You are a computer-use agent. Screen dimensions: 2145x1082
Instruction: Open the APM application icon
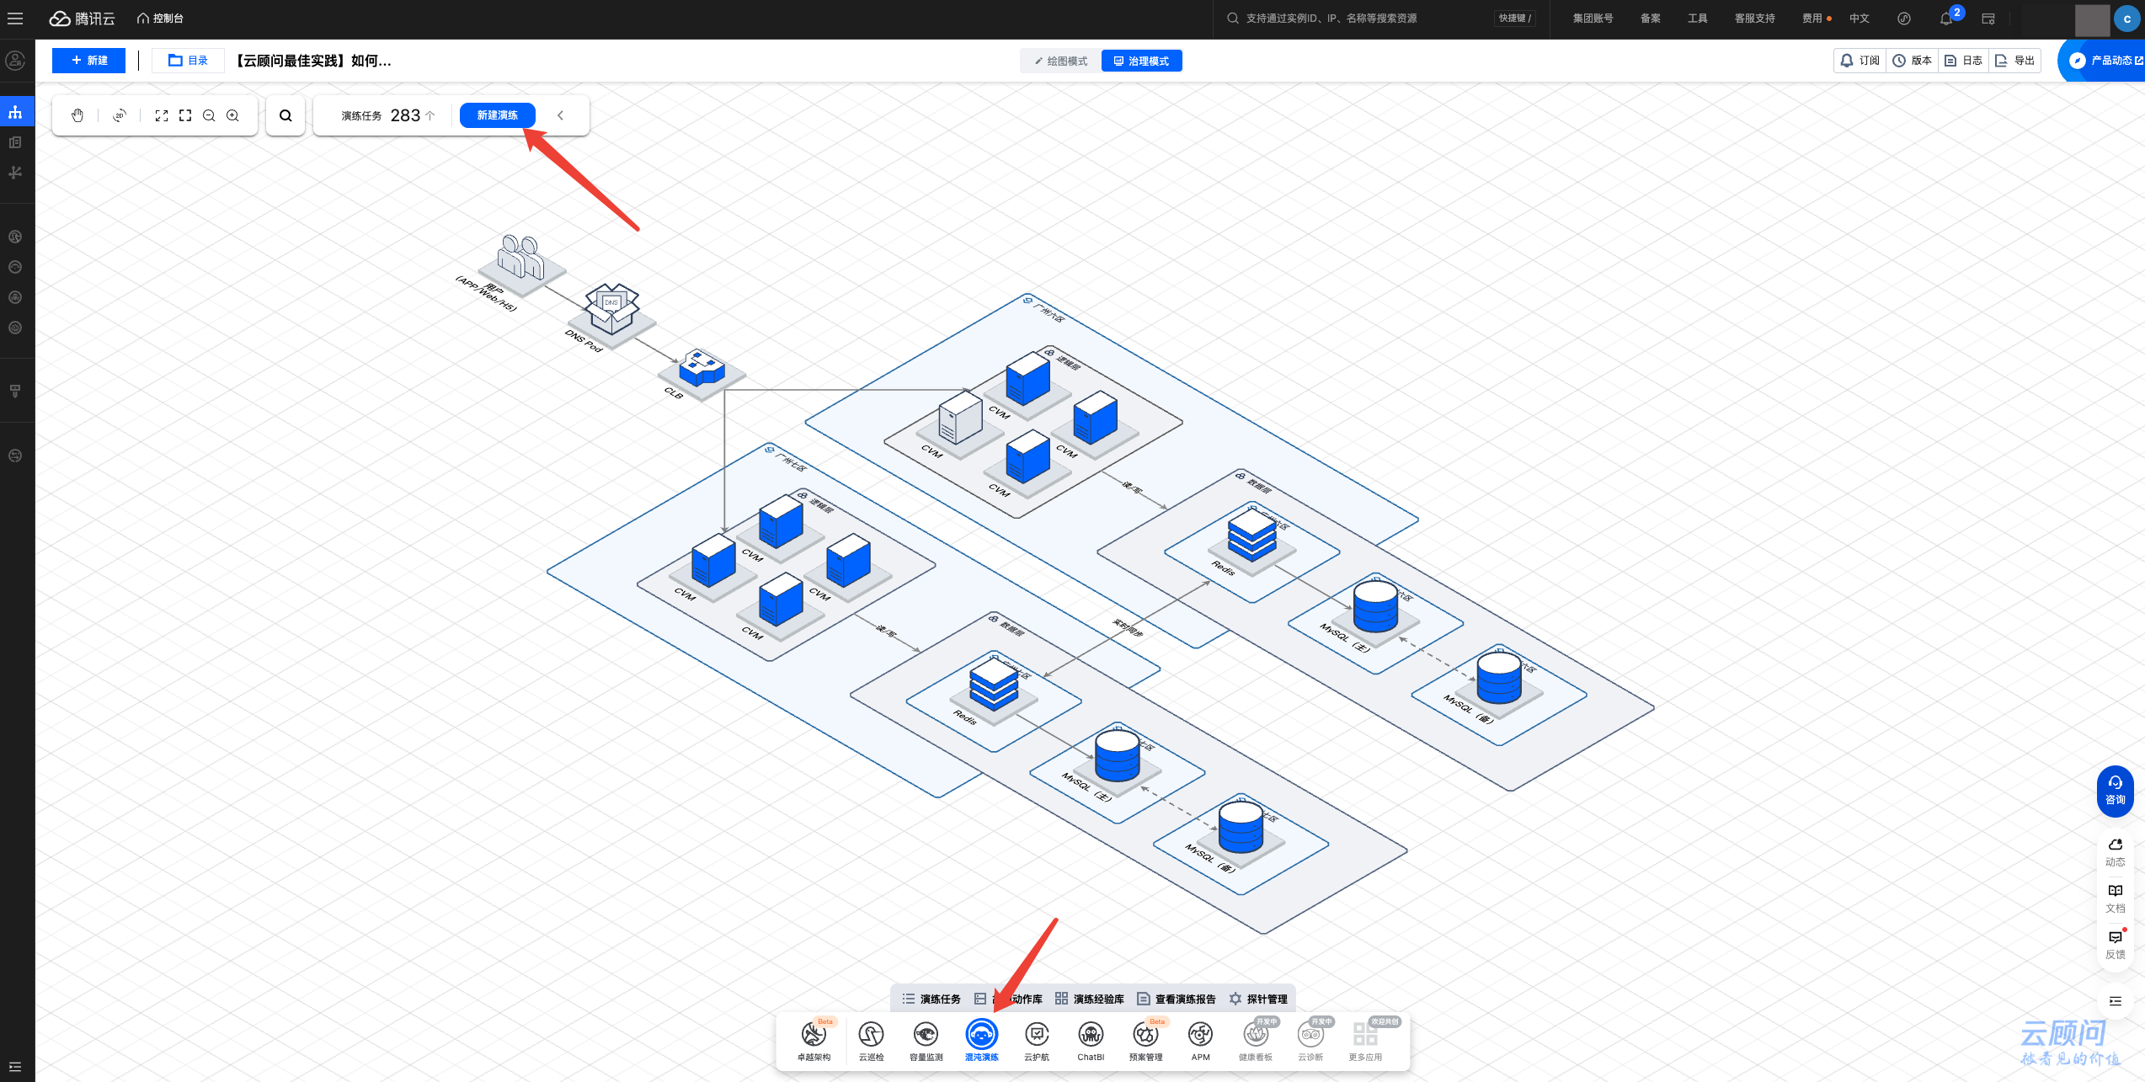1200,1035
